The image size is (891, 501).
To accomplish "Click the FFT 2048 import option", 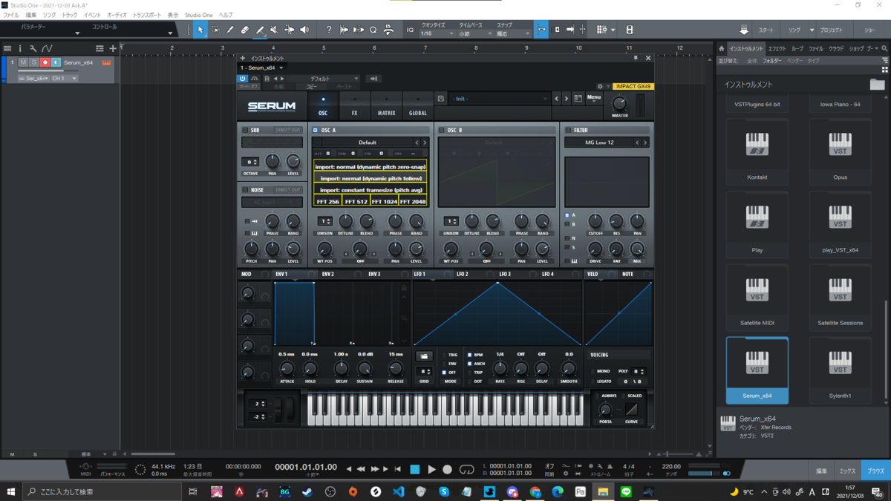I will click(413, 201).
